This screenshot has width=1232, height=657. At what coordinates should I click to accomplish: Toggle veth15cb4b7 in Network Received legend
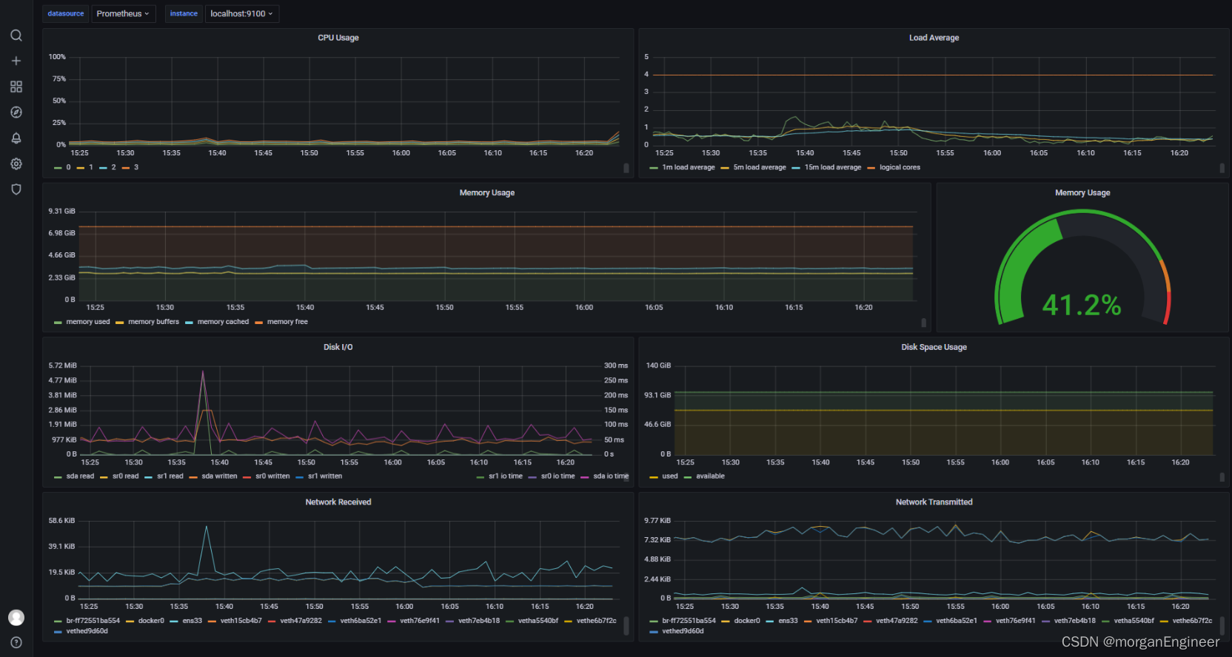[241, 621]
